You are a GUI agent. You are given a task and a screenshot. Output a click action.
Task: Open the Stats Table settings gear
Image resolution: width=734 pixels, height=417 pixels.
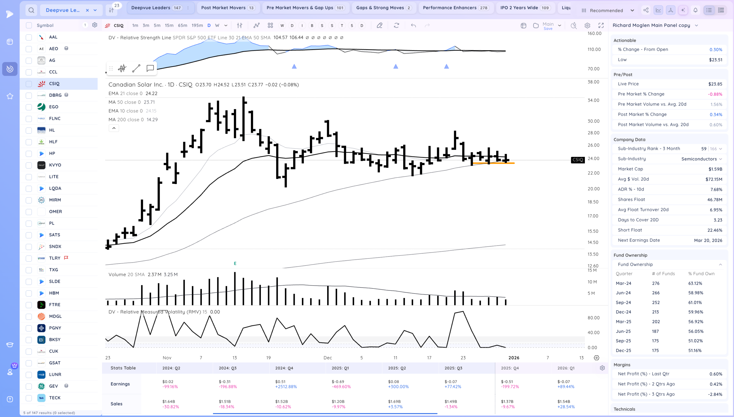[x=602, y=368]
